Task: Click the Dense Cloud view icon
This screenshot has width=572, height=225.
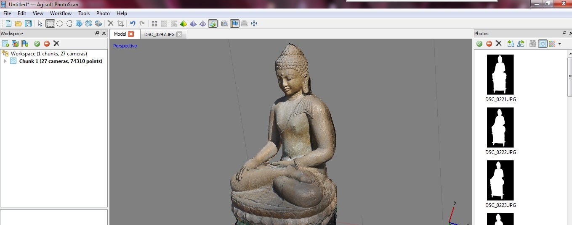Action: pos(164,24)
